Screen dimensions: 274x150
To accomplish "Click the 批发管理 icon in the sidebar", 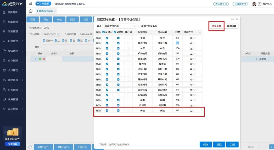I will click(4, 41).
